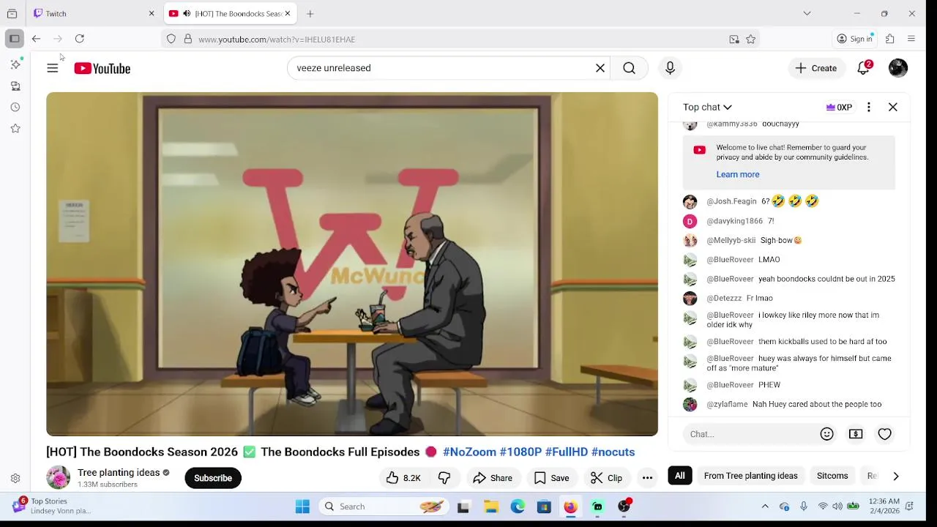The image size is (937, 527).
Task: Focus the live chat message field
Action: click(x=750, y=434)
